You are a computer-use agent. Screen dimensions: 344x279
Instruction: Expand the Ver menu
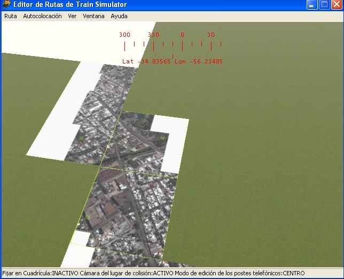(x=72, y=16)
